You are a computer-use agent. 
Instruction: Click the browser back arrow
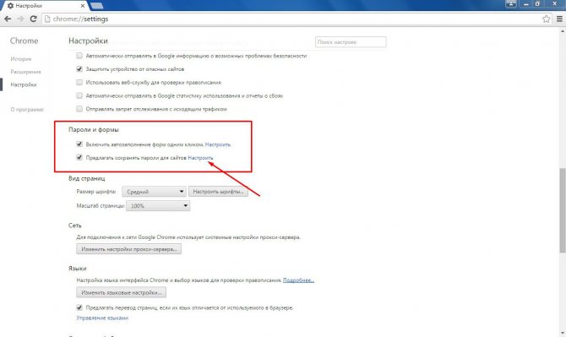pyautogui.click(x=8, y=19)
